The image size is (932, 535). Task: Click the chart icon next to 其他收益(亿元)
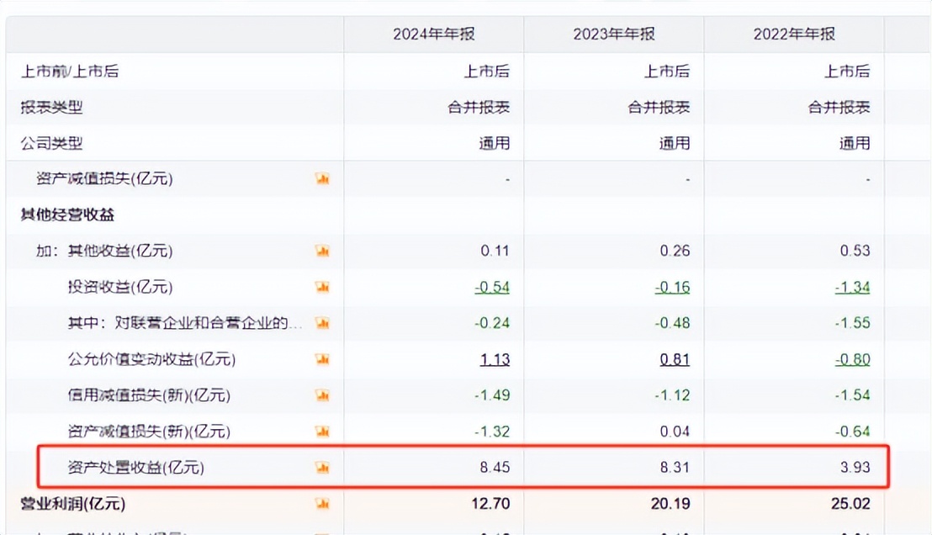coord(321,251)
